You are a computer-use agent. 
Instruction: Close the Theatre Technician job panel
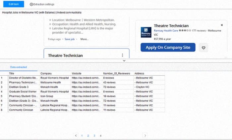point(222,25)
